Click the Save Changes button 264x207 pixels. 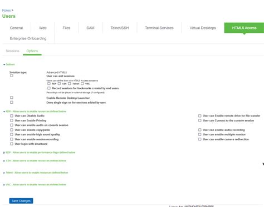(x=21, y=201)
